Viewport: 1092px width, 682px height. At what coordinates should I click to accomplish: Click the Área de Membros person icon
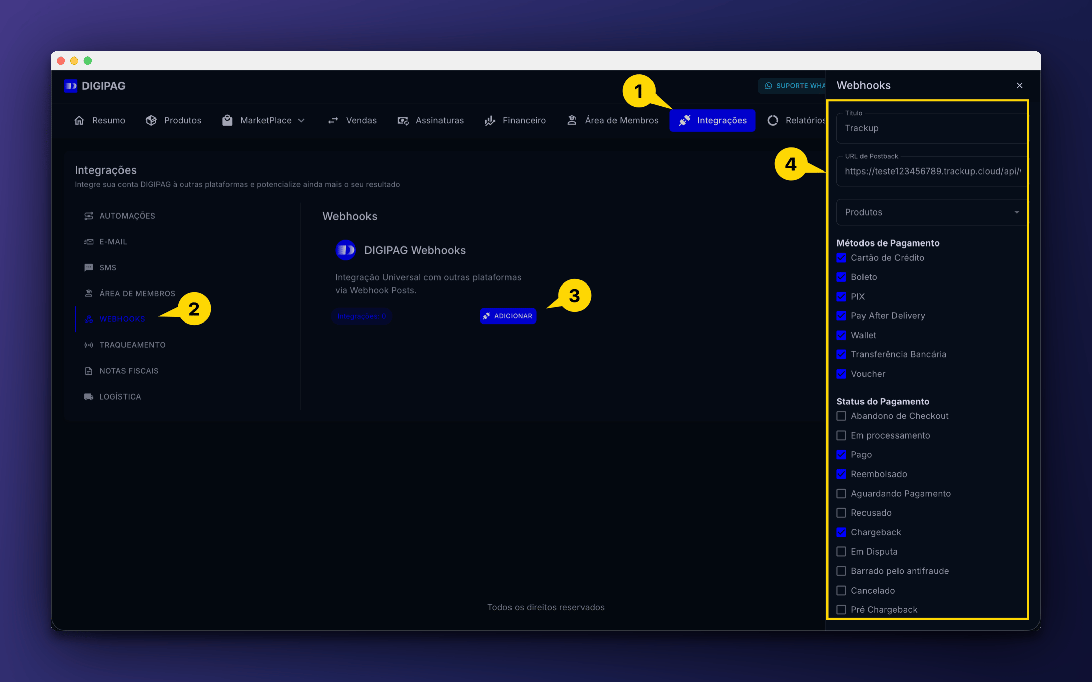[572, 120]
